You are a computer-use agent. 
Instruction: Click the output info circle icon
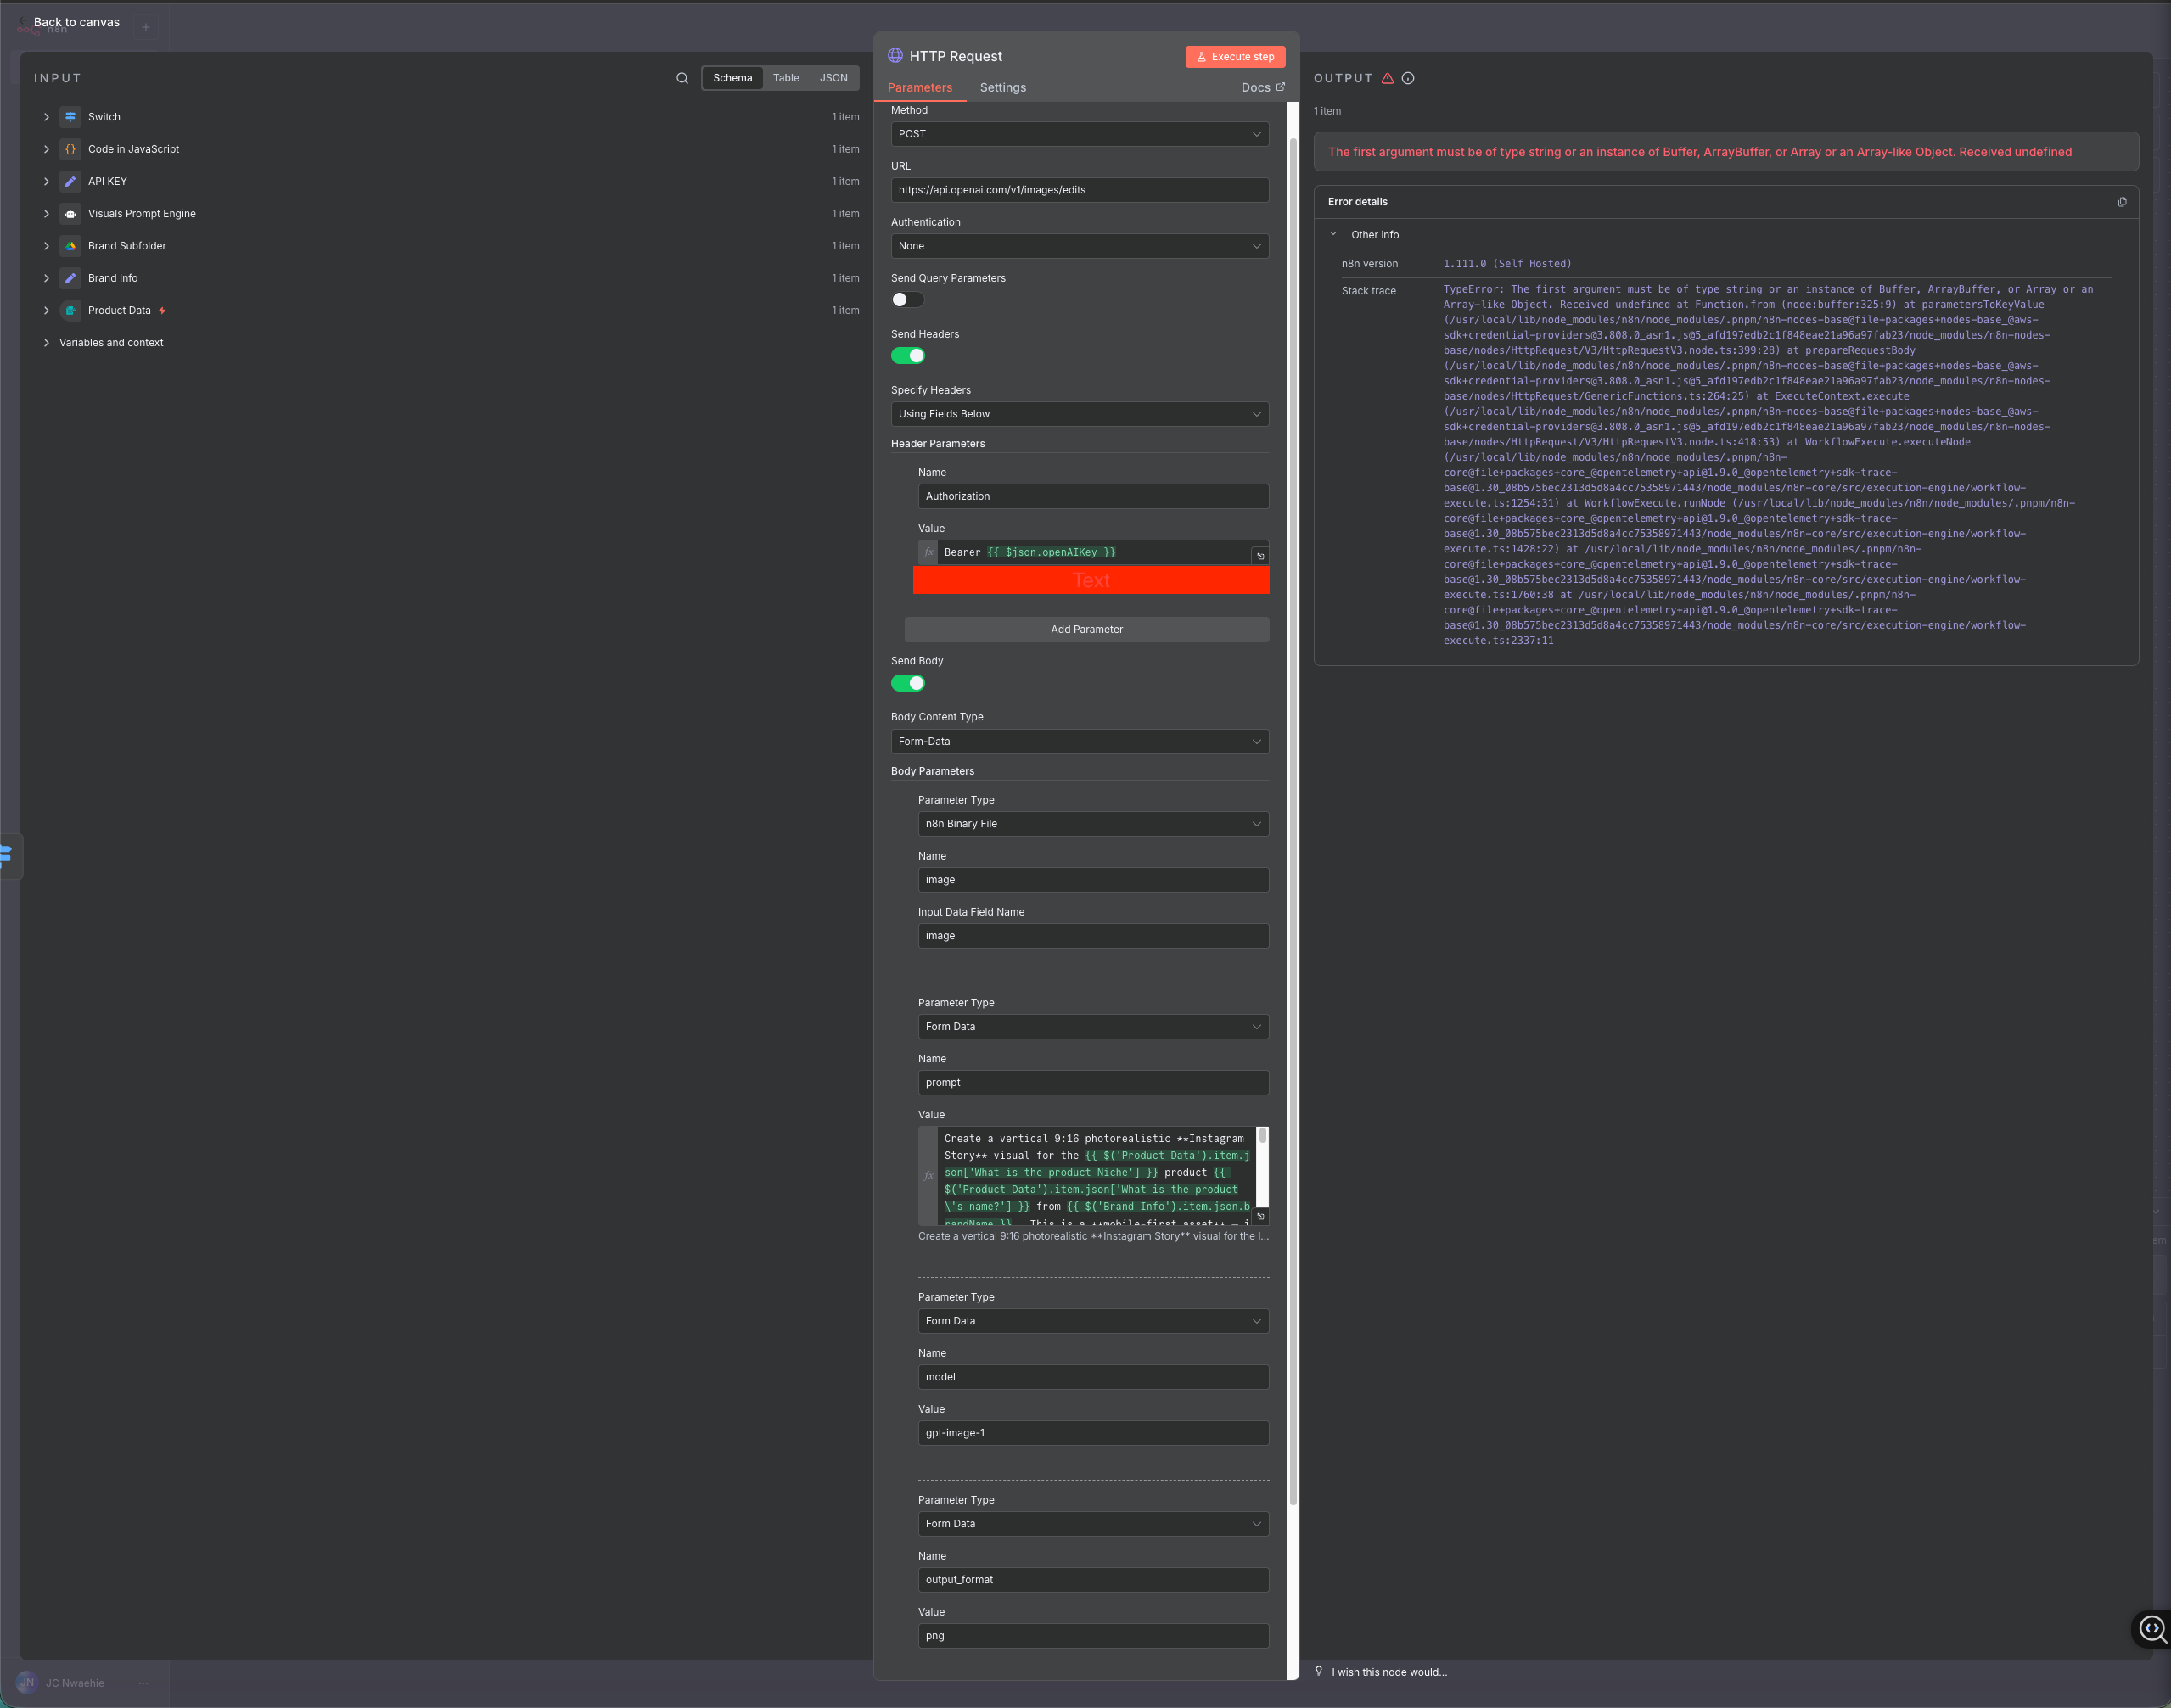tap(1408, 78)
